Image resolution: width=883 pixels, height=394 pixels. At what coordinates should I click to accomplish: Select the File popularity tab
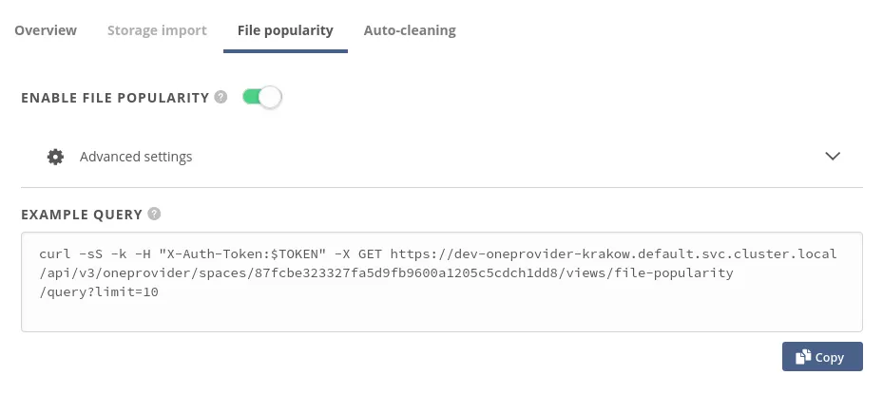point(285,30)
